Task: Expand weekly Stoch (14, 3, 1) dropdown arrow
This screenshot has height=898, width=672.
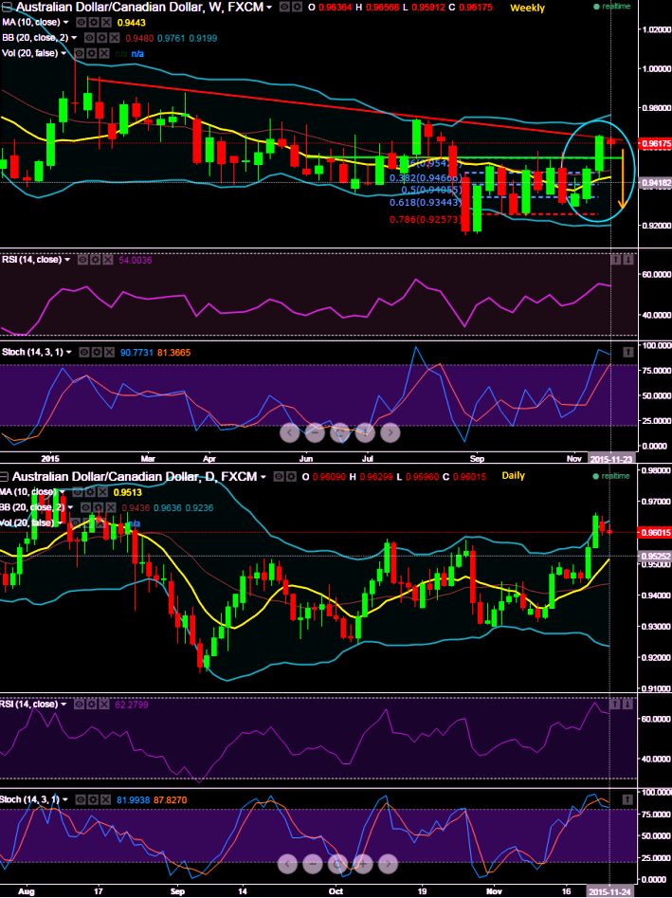Action: tap(68, 352)
